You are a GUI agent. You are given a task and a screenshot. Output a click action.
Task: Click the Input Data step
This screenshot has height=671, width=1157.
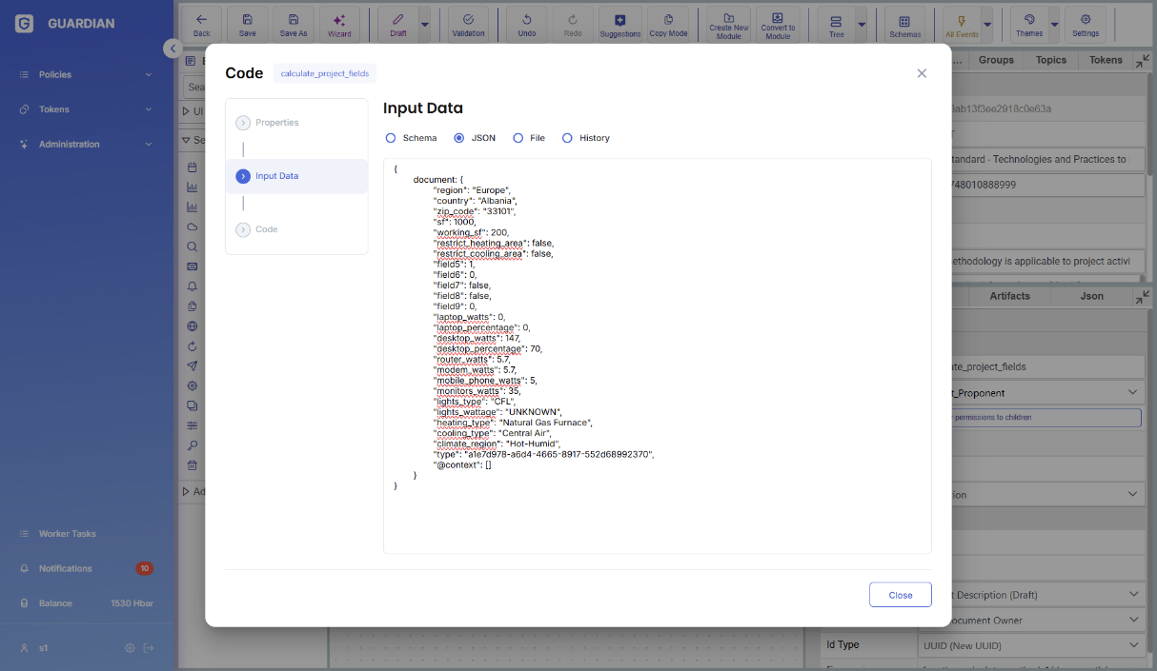(276, 176)
